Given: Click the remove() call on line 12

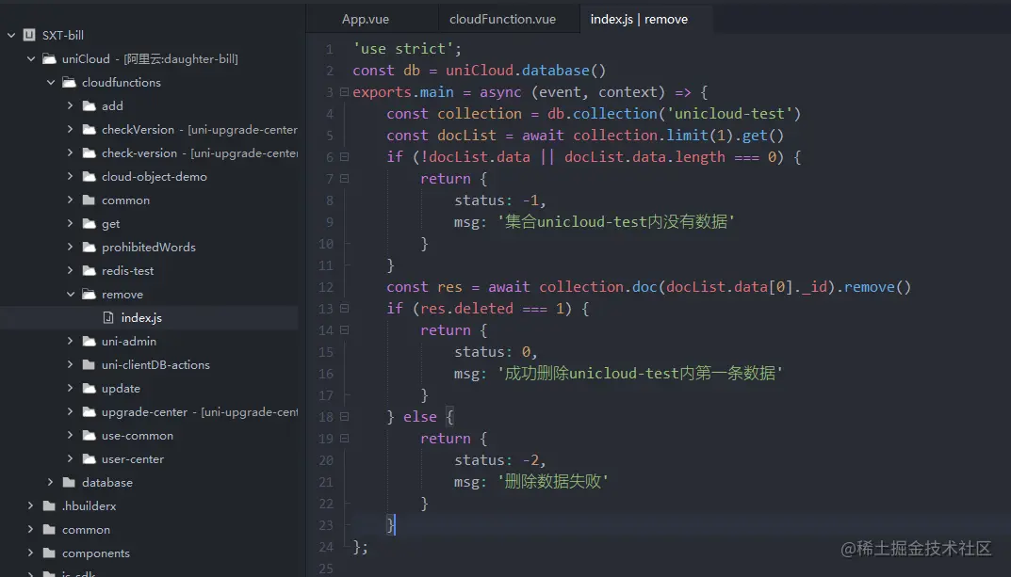Looking at the screenshot, I should point(877,287).
